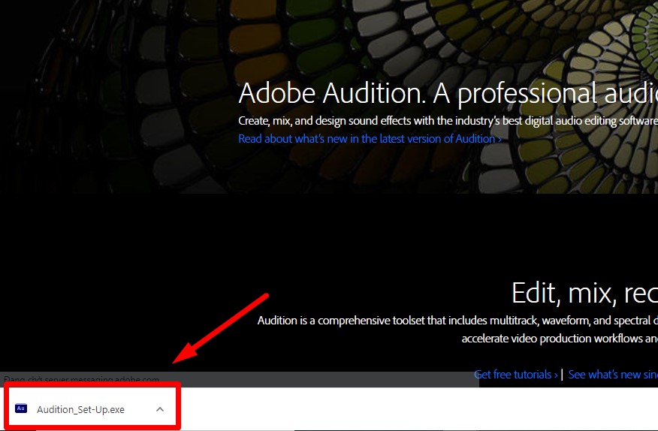Open the downloaded Audition_Set-Up.exe file

(x=80, y=409)
